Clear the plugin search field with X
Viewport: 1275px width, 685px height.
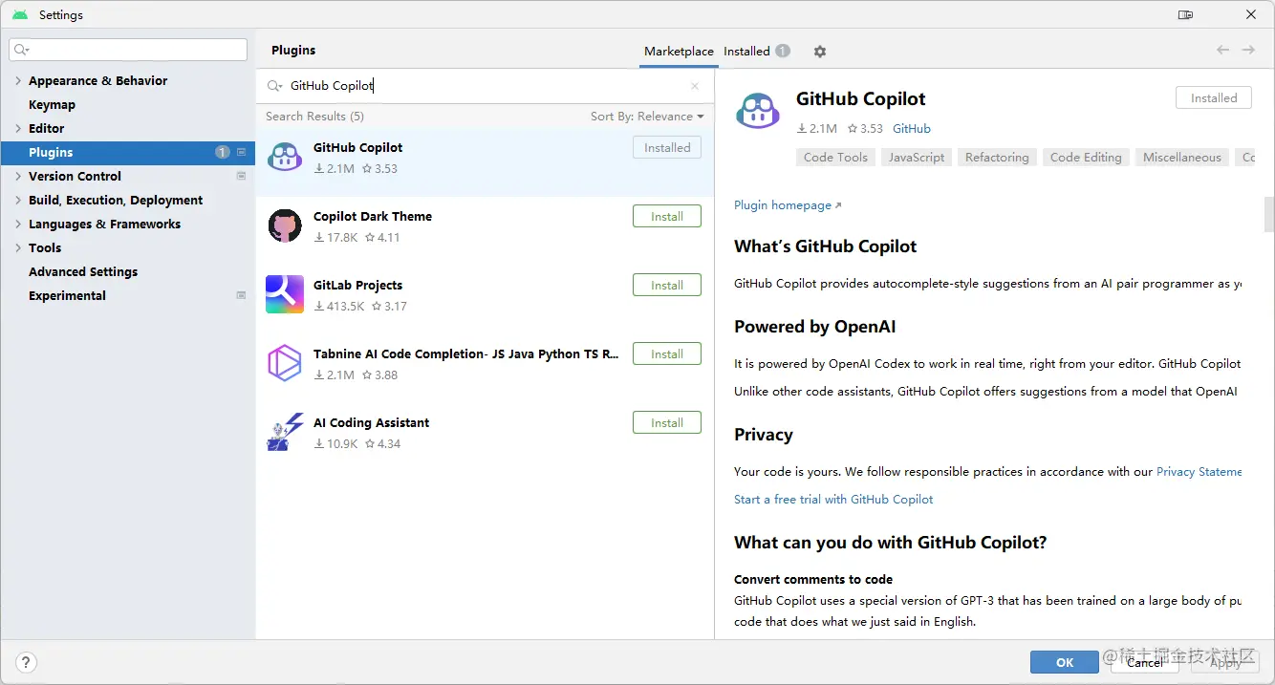695,86
